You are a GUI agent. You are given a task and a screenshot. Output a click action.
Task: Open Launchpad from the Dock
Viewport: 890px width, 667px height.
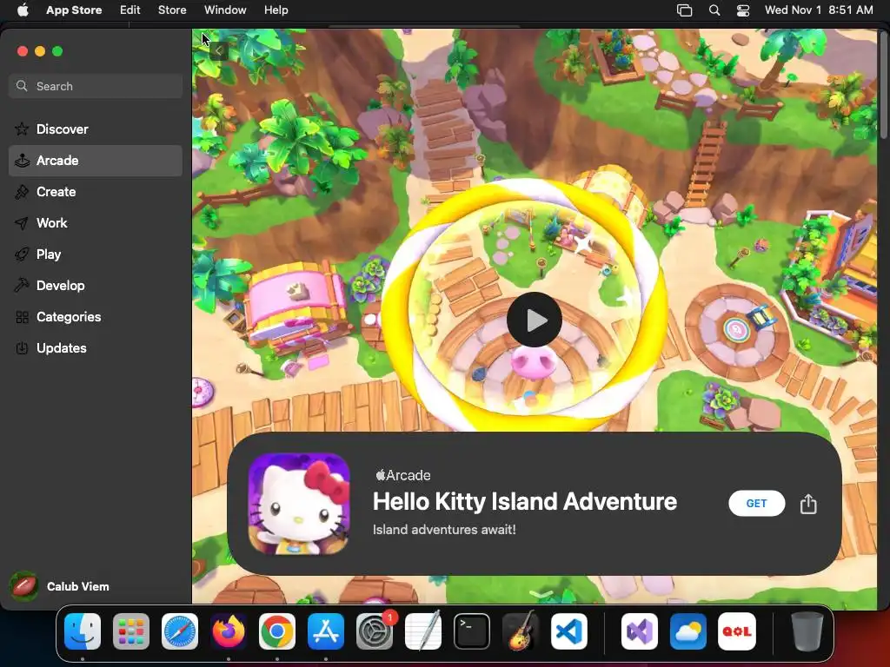131,631
